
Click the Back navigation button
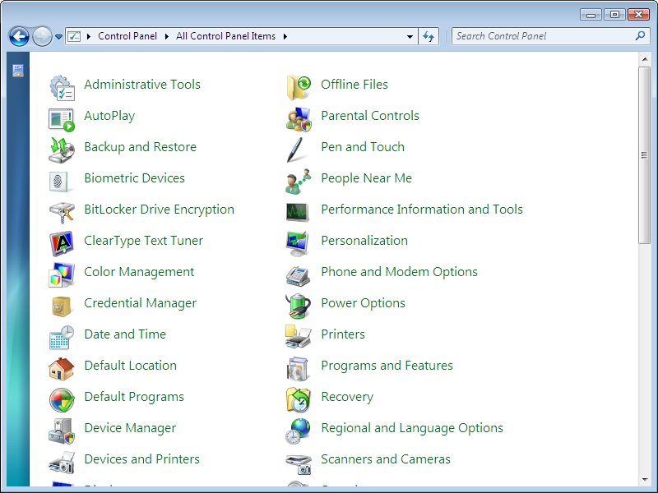click(x=19, y=36)
